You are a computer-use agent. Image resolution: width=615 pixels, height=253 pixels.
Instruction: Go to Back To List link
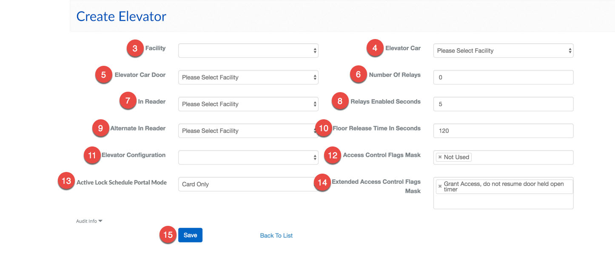click(x=276, y=236)
